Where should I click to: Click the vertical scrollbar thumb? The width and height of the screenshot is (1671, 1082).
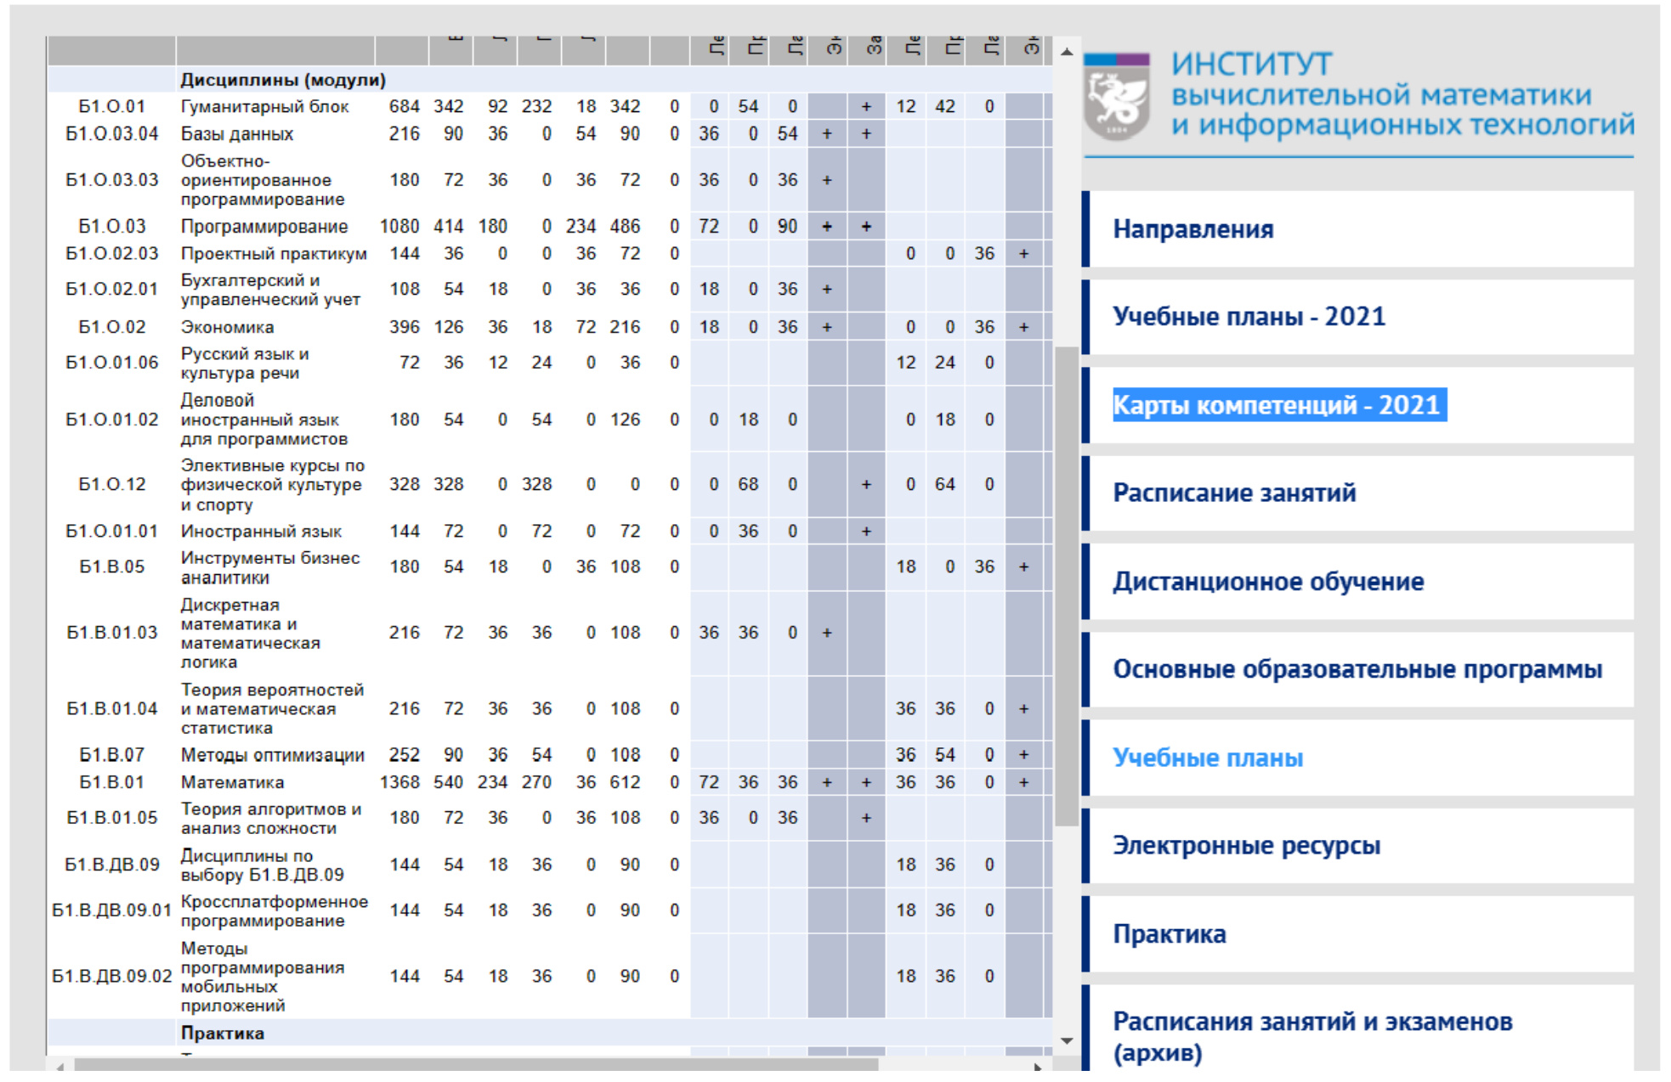1066,586
